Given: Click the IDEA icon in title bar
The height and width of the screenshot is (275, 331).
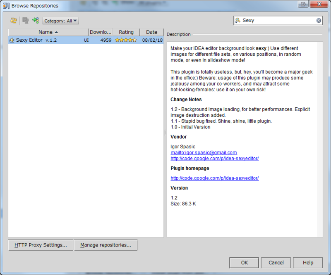Looking at the screenshot, I should point(6,6).
